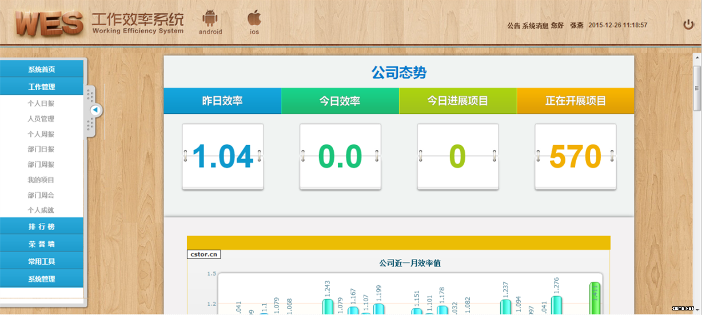Click the 570 ongoing projects card
This screenshot has height=315, width=702.
click(576, 156)
